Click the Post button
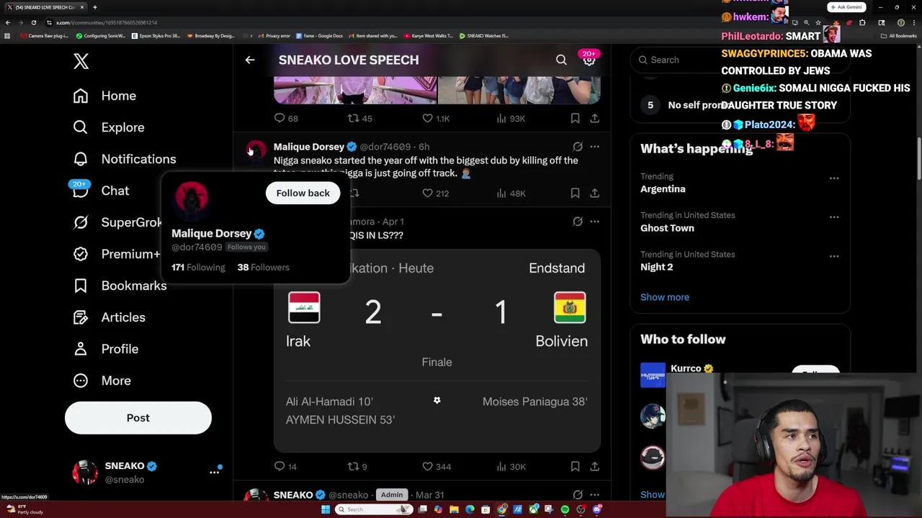Viewport: 922px width, 518px height. [138, 418]
